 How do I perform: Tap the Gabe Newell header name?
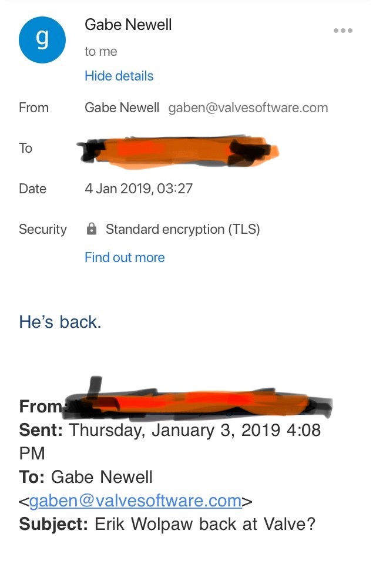[128, 25]
